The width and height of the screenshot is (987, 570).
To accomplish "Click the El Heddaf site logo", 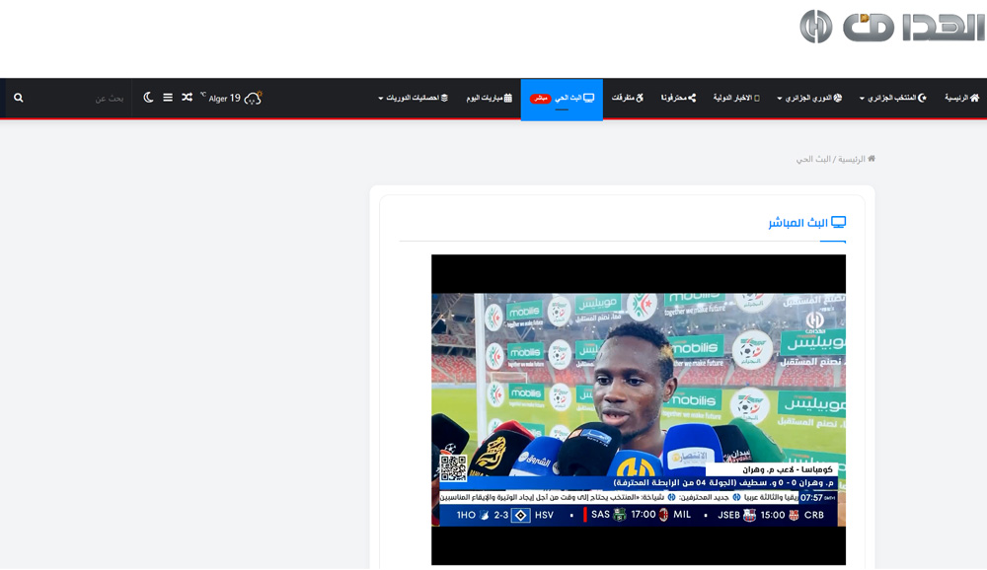I will 892,27.
